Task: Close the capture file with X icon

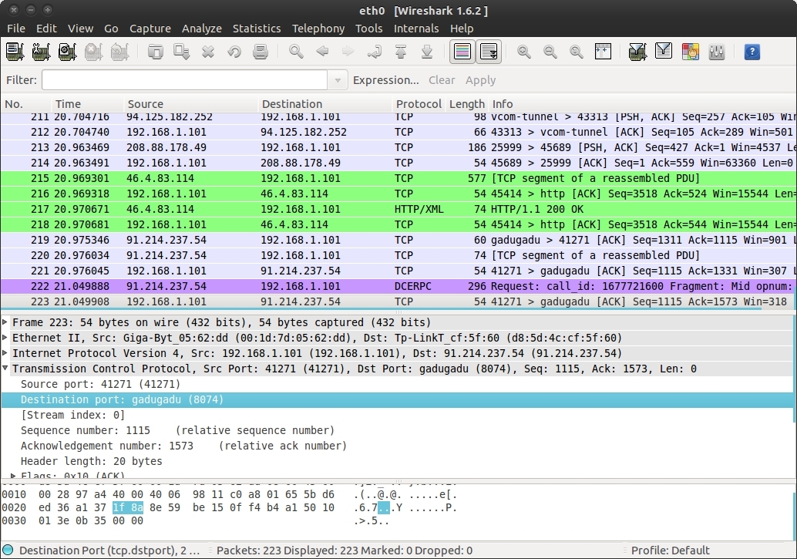Action: click(208, 52)
